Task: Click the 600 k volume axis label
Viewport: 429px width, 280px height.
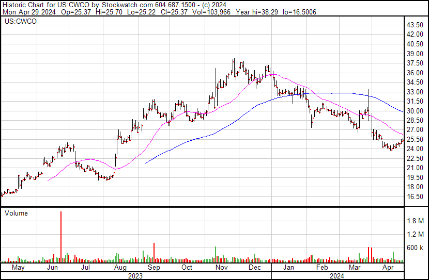Action: (x=416, y=248)
